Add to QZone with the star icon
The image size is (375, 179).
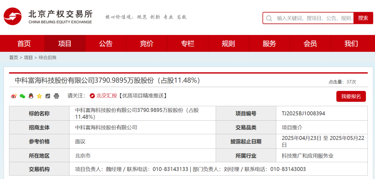tap(39, 96)
